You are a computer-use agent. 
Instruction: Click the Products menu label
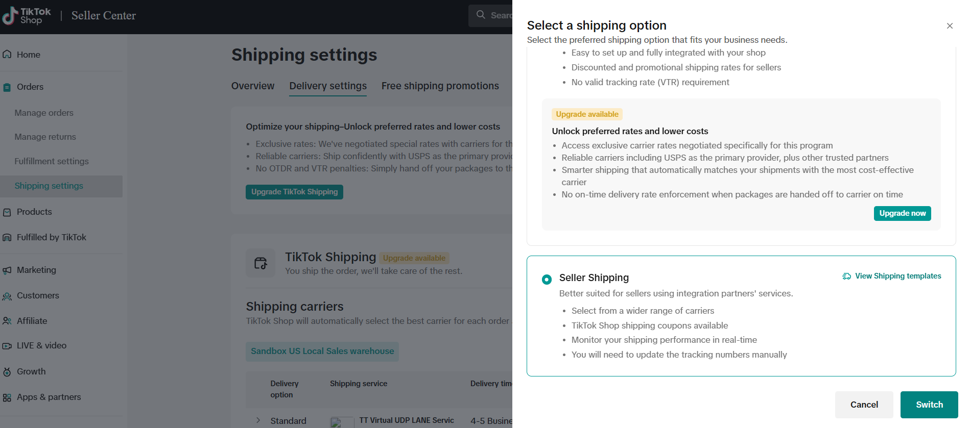coord(34,212)
